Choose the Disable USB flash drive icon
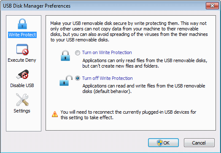 pos(22,74)
